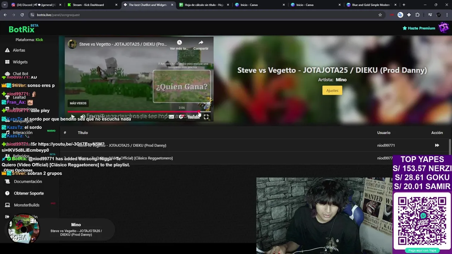
Task: Click niod99771 in first song row
Action: point(386,145)
